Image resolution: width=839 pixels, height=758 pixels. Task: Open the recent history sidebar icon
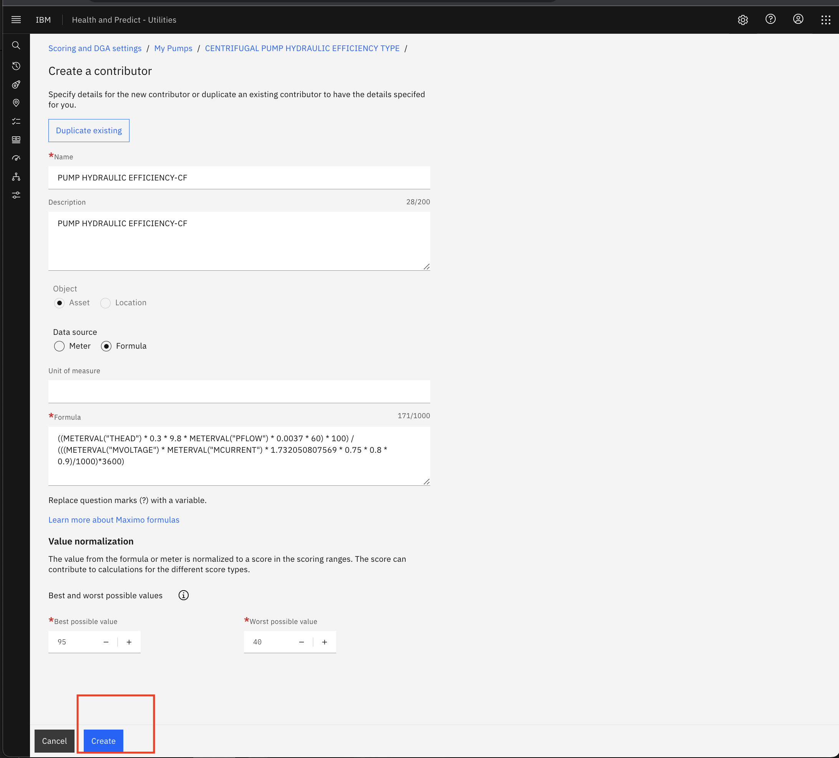(x=16, y=66)
